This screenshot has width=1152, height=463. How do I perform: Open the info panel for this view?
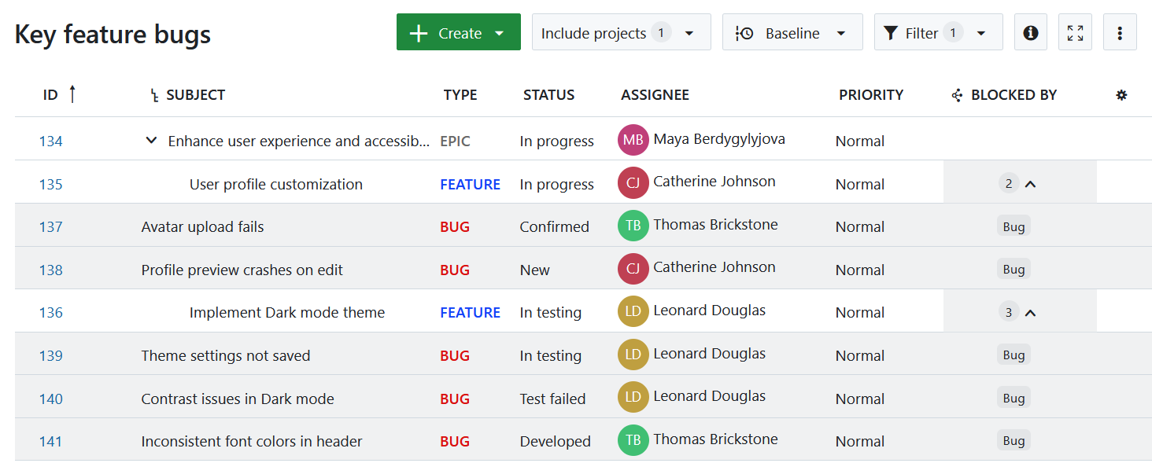click(1030, 31)
